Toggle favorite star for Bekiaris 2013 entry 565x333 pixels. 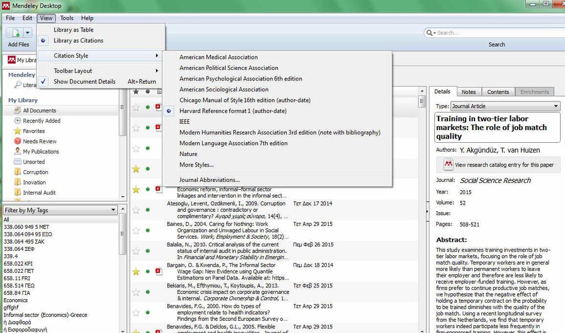[x=136, y=292]
